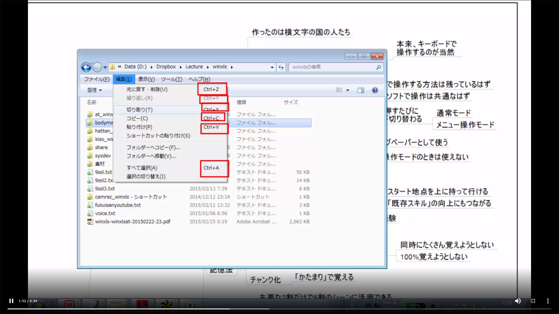This screenshot has width=559, height=314.
Task: Mute the video volume speaker icon
Action: pos(518,301)
